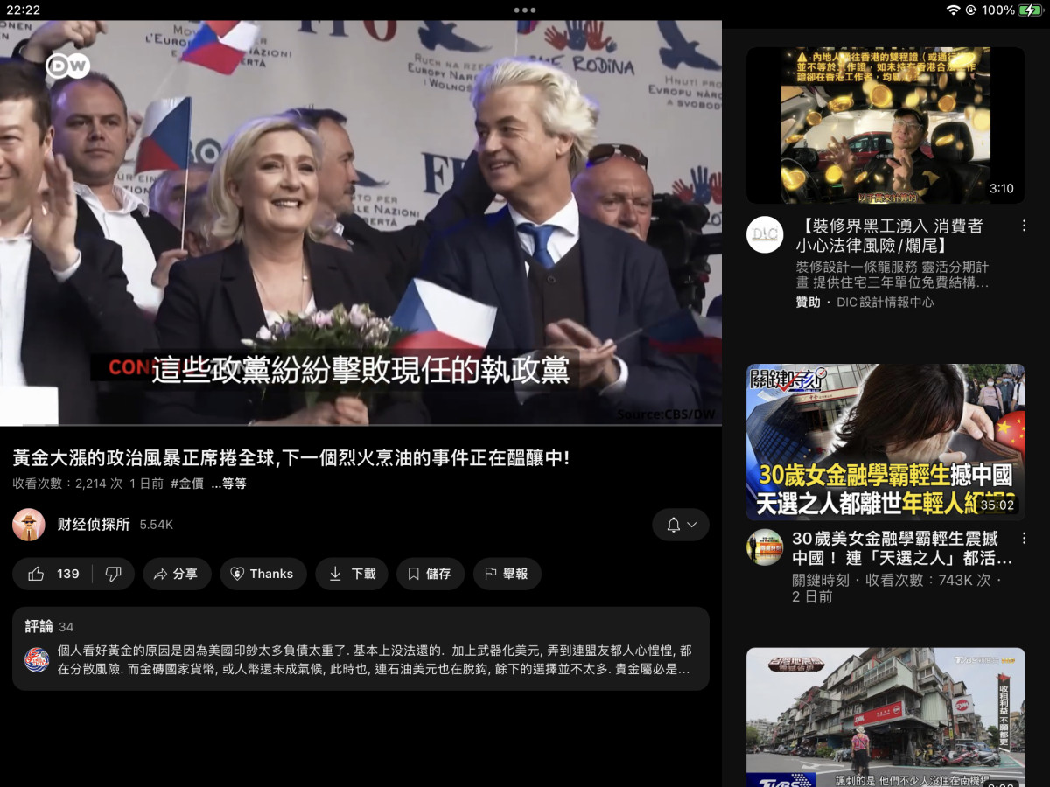Tap the three-dot multitasking menu at top
The height and width of the screenshot is (787, 1050).
pyautogui.click(x=525, y=10)
